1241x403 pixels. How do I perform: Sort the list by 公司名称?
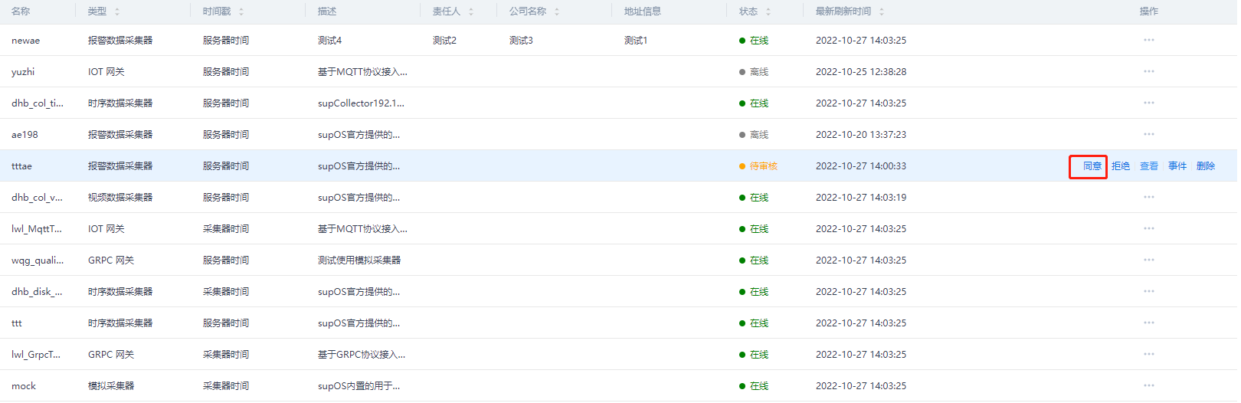pyautogui.click(x=557, y=11)
